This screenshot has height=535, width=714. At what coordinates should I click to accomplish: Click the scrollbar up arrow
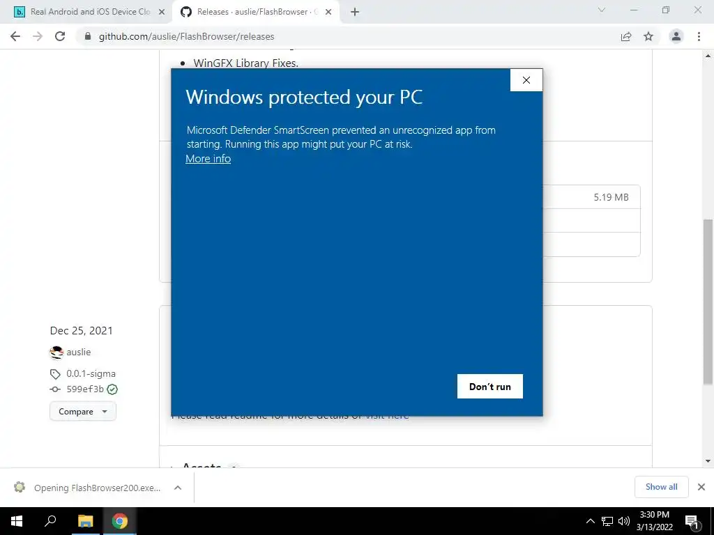[x=708, y=56]
